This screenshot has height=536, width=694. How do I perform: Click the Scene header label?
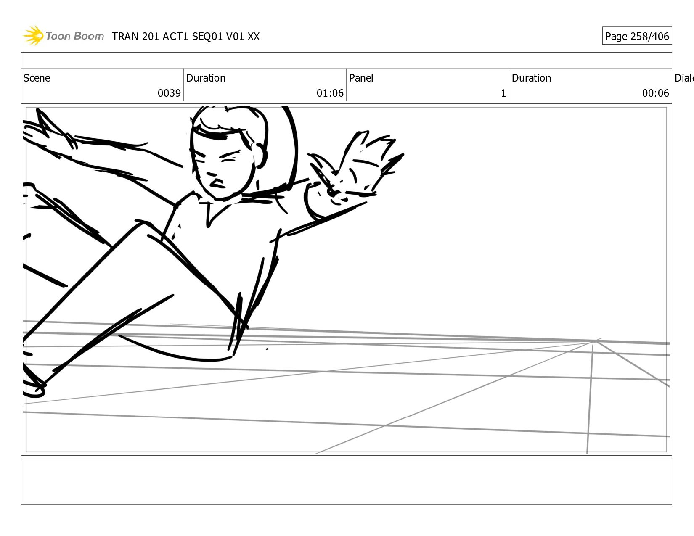pyautogui.click(x=37, y=78)
